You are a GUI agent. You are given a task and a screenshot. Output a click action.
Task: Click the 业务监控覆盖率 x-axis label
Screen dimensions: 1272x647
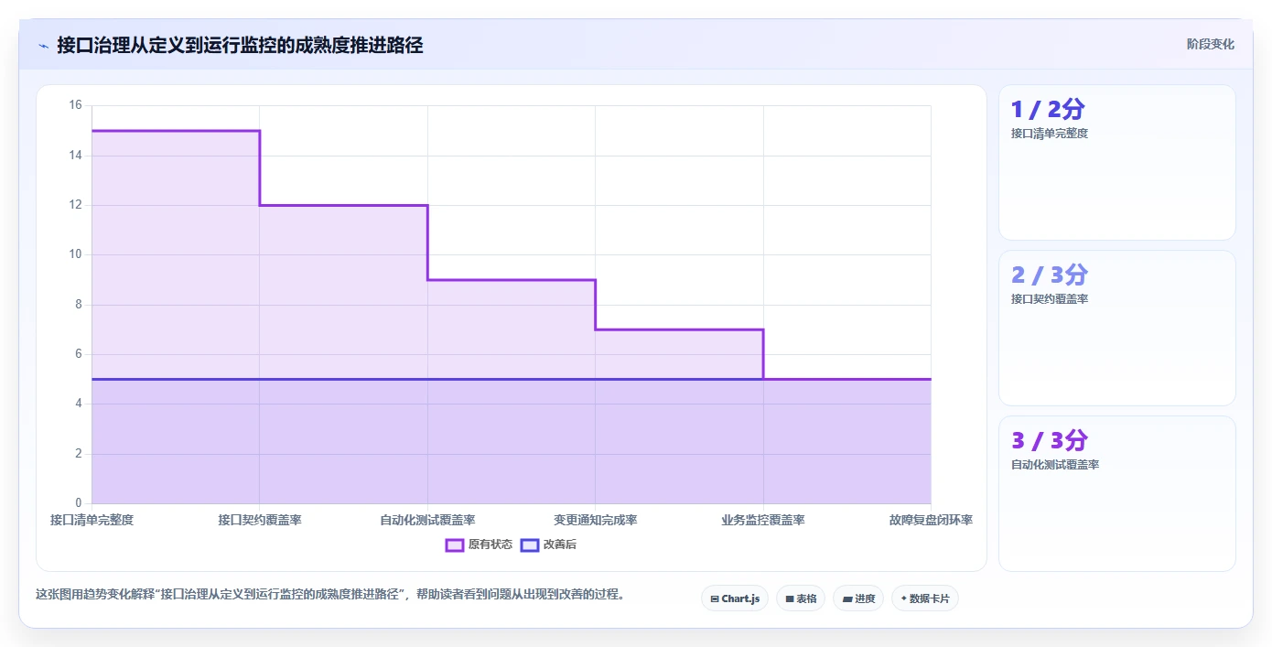(763, 520)
